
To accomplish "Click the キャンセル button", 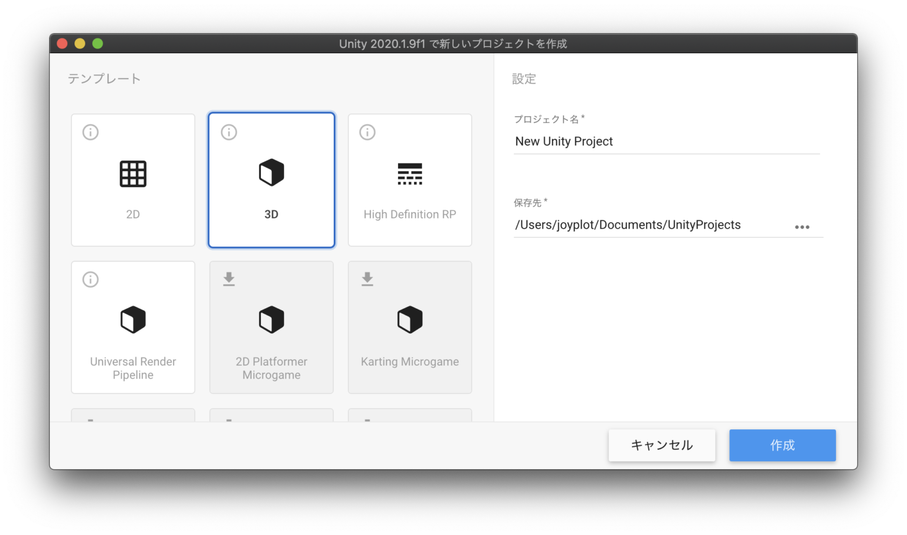I will (x=662, y=445).
